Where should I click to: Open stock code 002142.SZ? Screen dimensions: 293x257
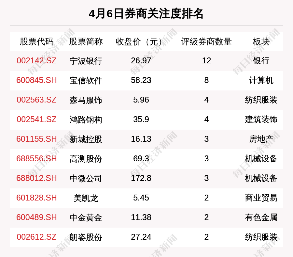click(36, 60)
